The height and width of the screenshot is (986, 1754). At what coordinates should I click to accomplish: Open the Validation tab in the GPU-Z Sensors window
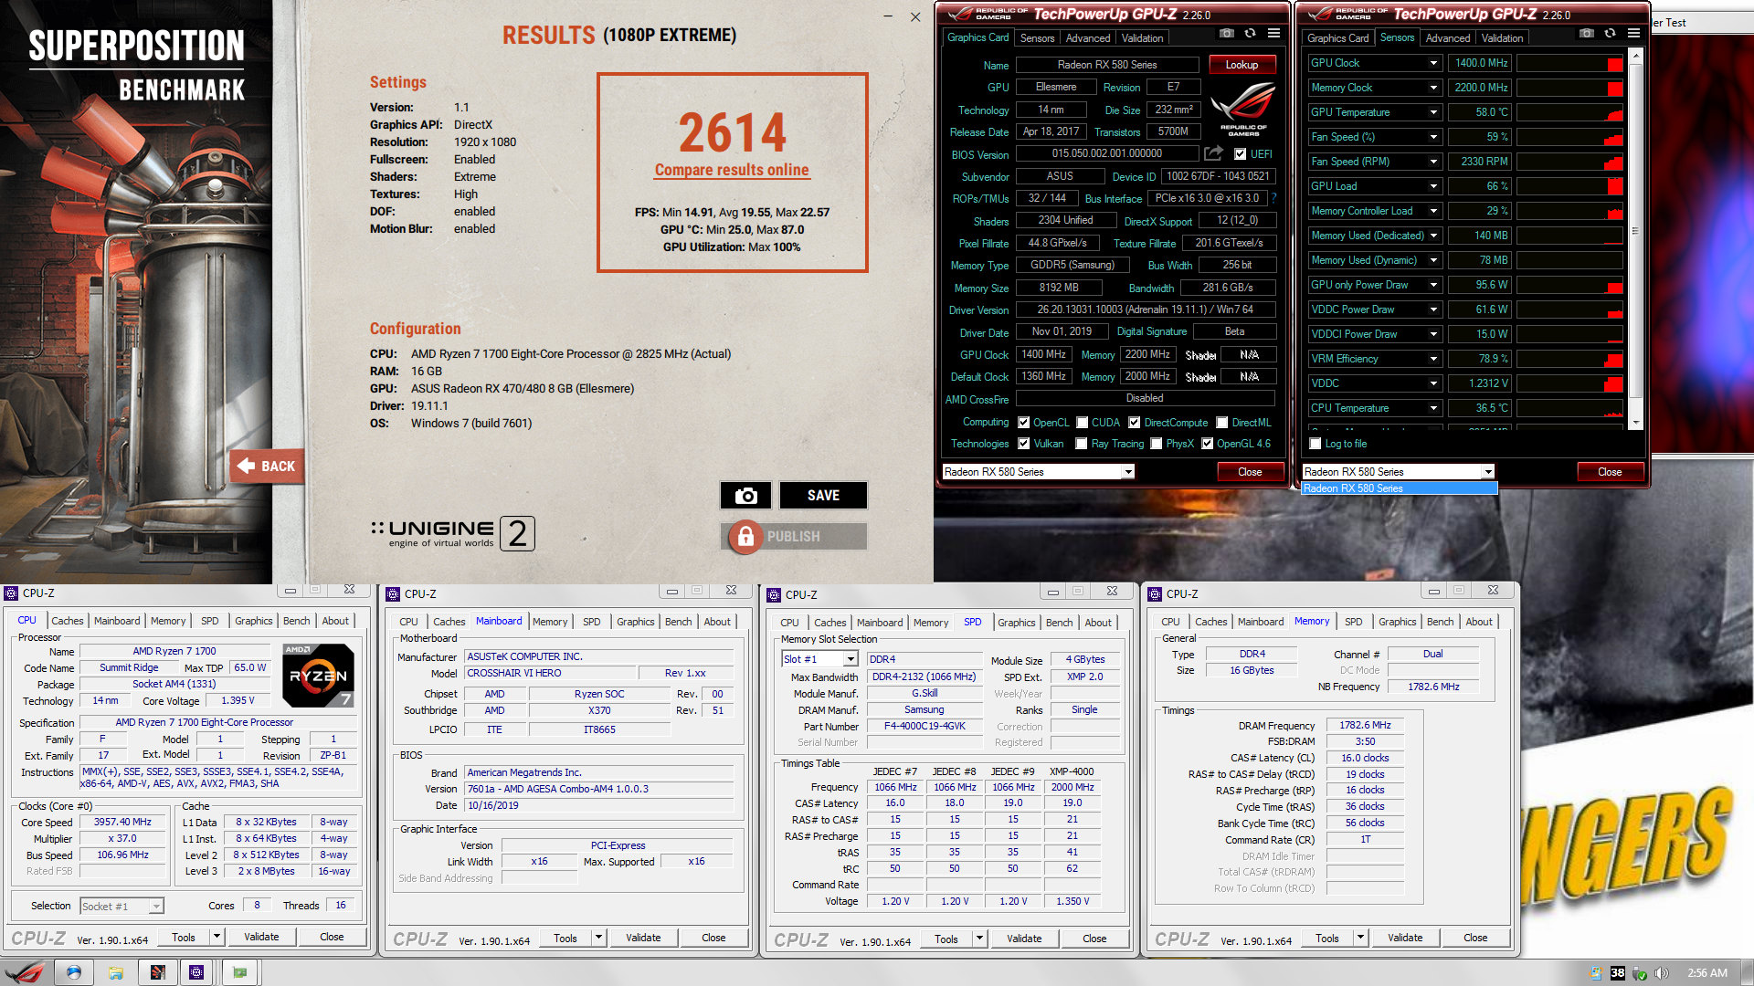click(x=1502, y=38)
